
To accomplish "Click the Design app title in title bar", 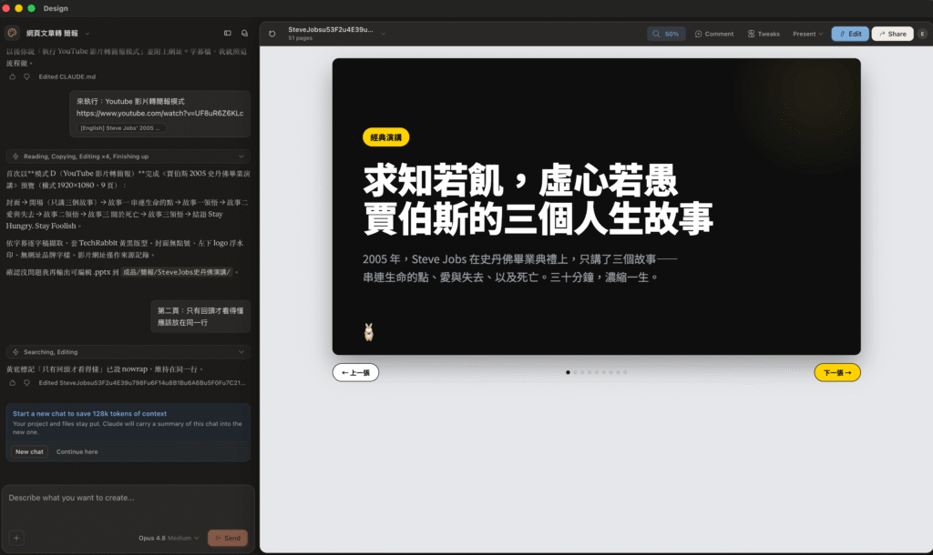I will [56, 8].
